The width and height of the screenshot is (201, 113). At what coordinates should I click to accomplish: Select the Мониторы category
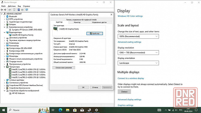tap(13, 56)
